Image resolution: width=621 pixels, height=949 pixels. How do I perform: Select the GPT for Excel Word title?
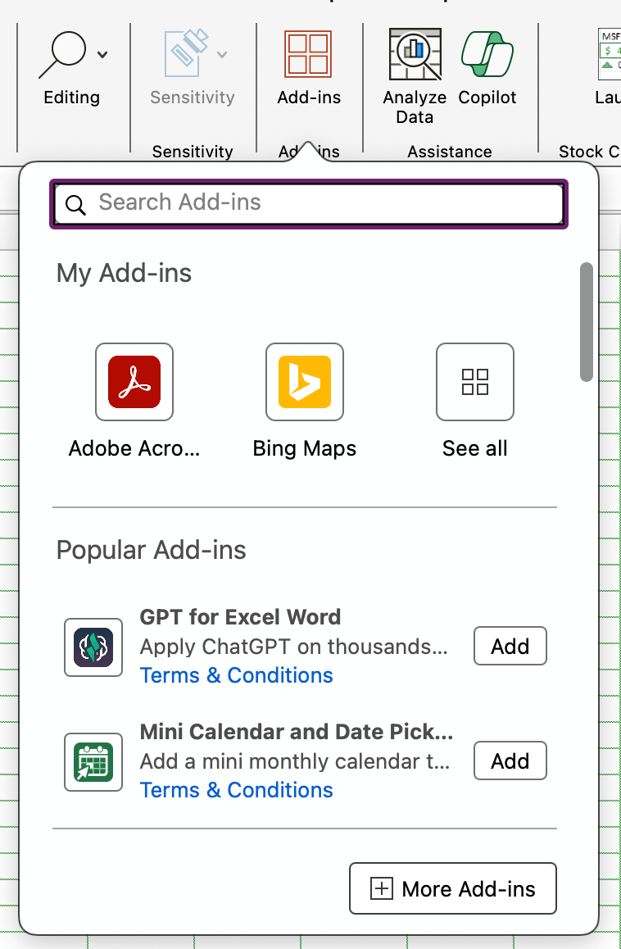[x=240, y=617]
